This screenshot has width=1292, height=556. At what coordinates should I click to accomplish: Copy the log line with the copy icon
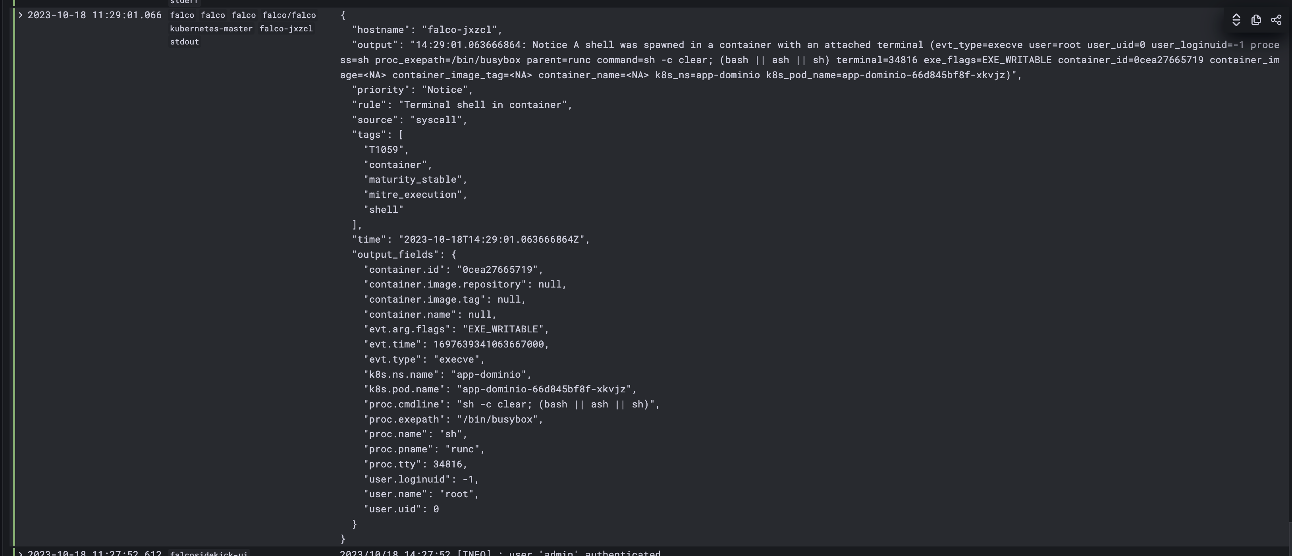coord(1256,20)
